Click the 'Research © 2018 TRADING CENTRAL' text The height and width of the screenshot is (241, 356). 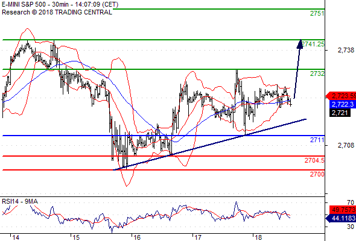click(x=57, y=12)
